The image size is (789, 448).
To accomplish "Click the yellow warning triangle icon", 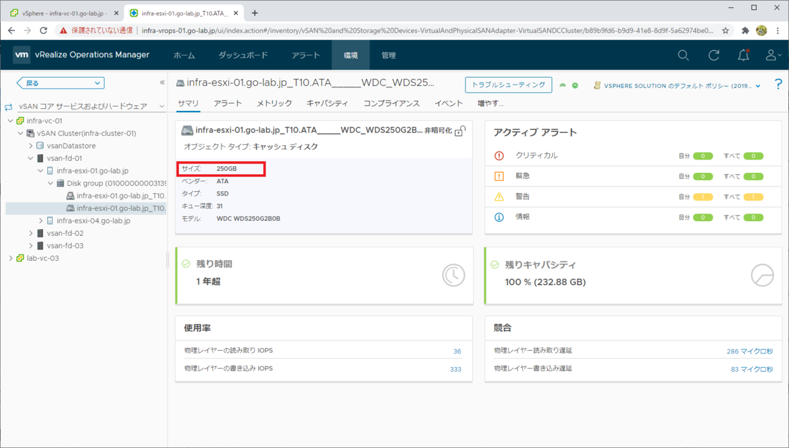I will point(499,196).
